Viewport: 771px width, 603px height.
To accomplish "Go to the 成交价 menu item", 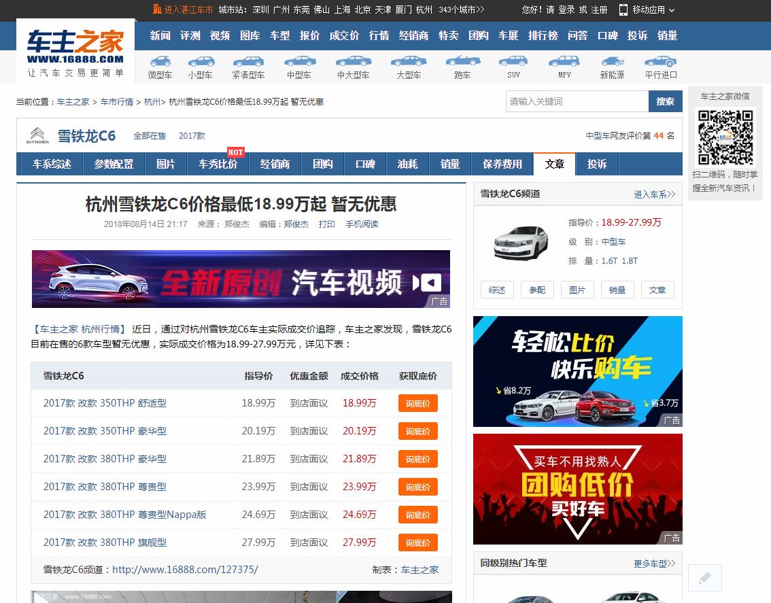I will pyautogui.click(x=344, y=35).
